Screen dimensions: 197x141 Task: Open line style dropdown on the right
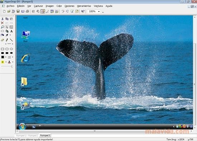tap(13, 44)
